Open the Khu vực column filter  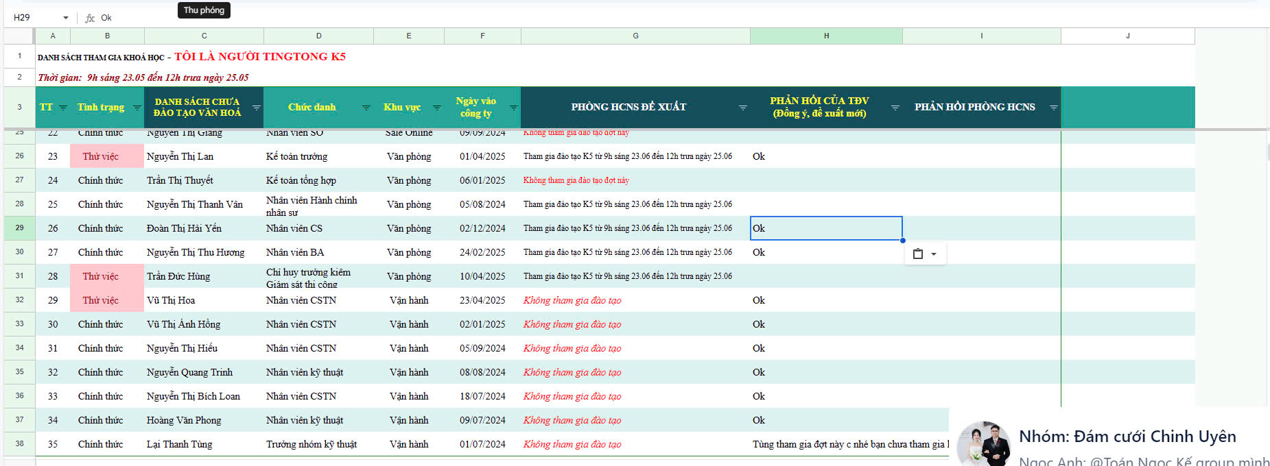point(436,108)
